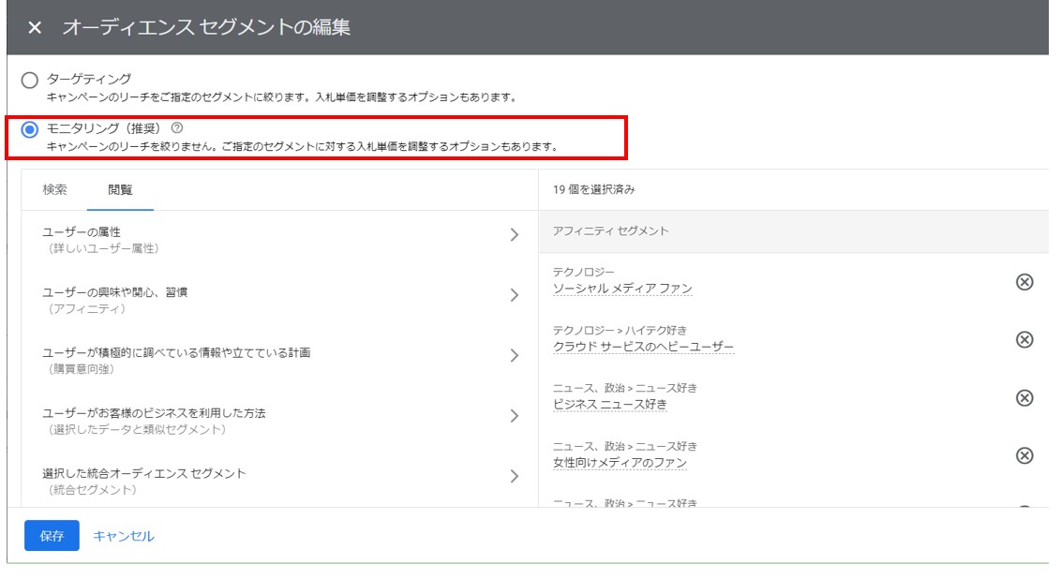Viewport: 1061px width, 579px height.
Task: Switch to the 検索 tab
Action: tap(54, 190)
